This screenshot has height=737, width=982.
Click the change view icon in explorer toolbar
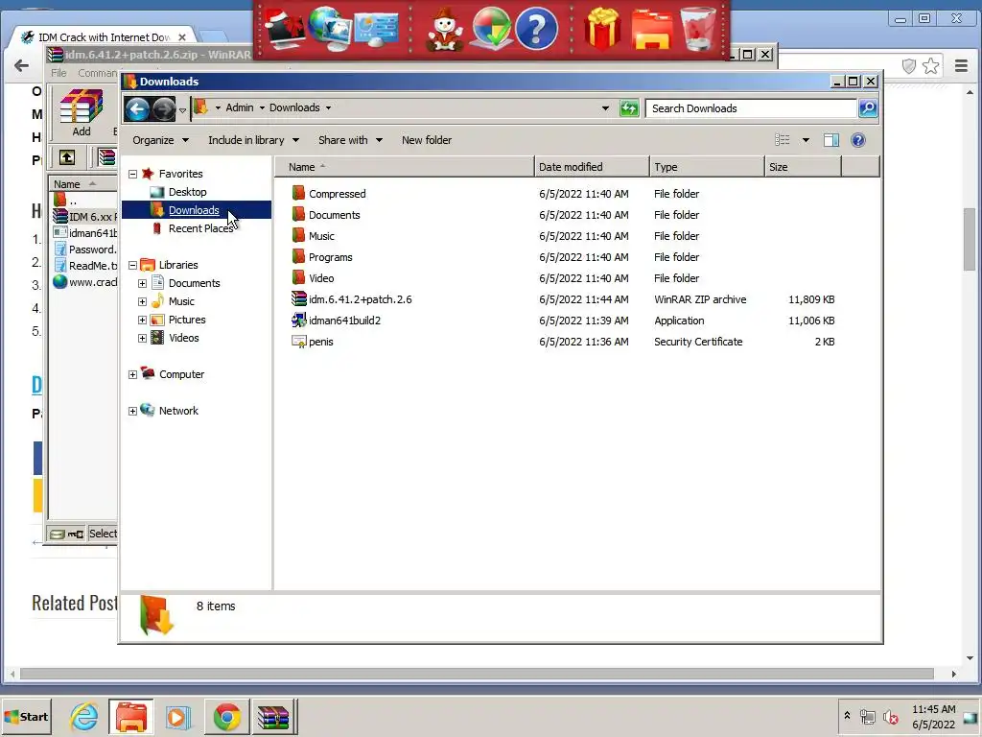[x=783, y=140]
